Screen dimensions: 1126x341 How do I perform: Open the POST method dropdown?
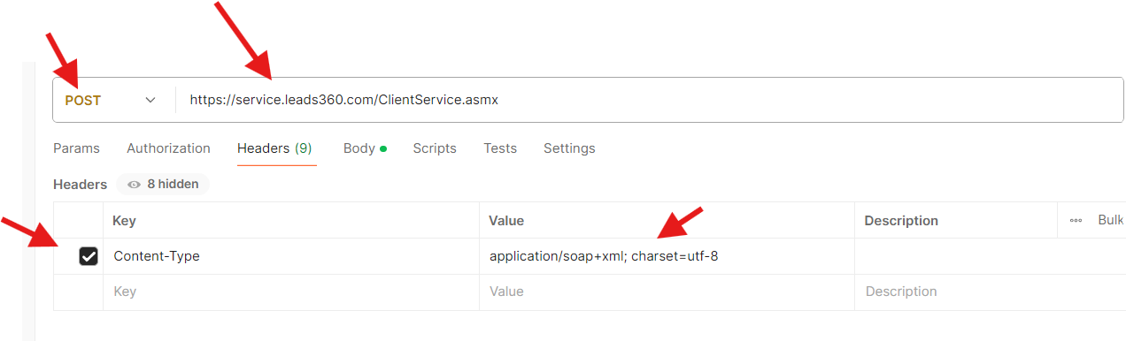click(x=111, y=100)
